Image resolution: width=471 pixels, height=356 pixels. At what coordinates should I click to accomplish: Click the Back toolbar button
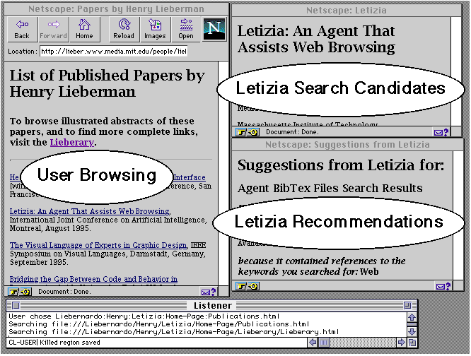pos(22,29)
